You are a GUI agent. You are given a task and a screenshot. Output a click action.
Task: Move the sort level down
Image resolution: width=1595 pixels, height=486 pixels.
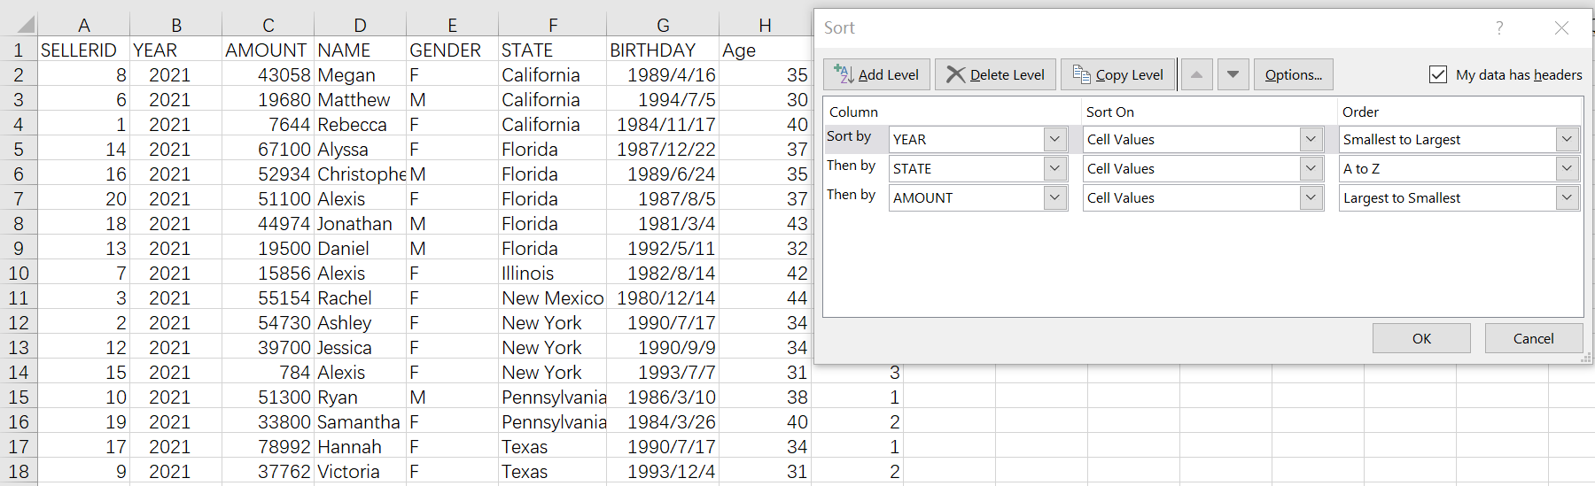[1233, 74]
